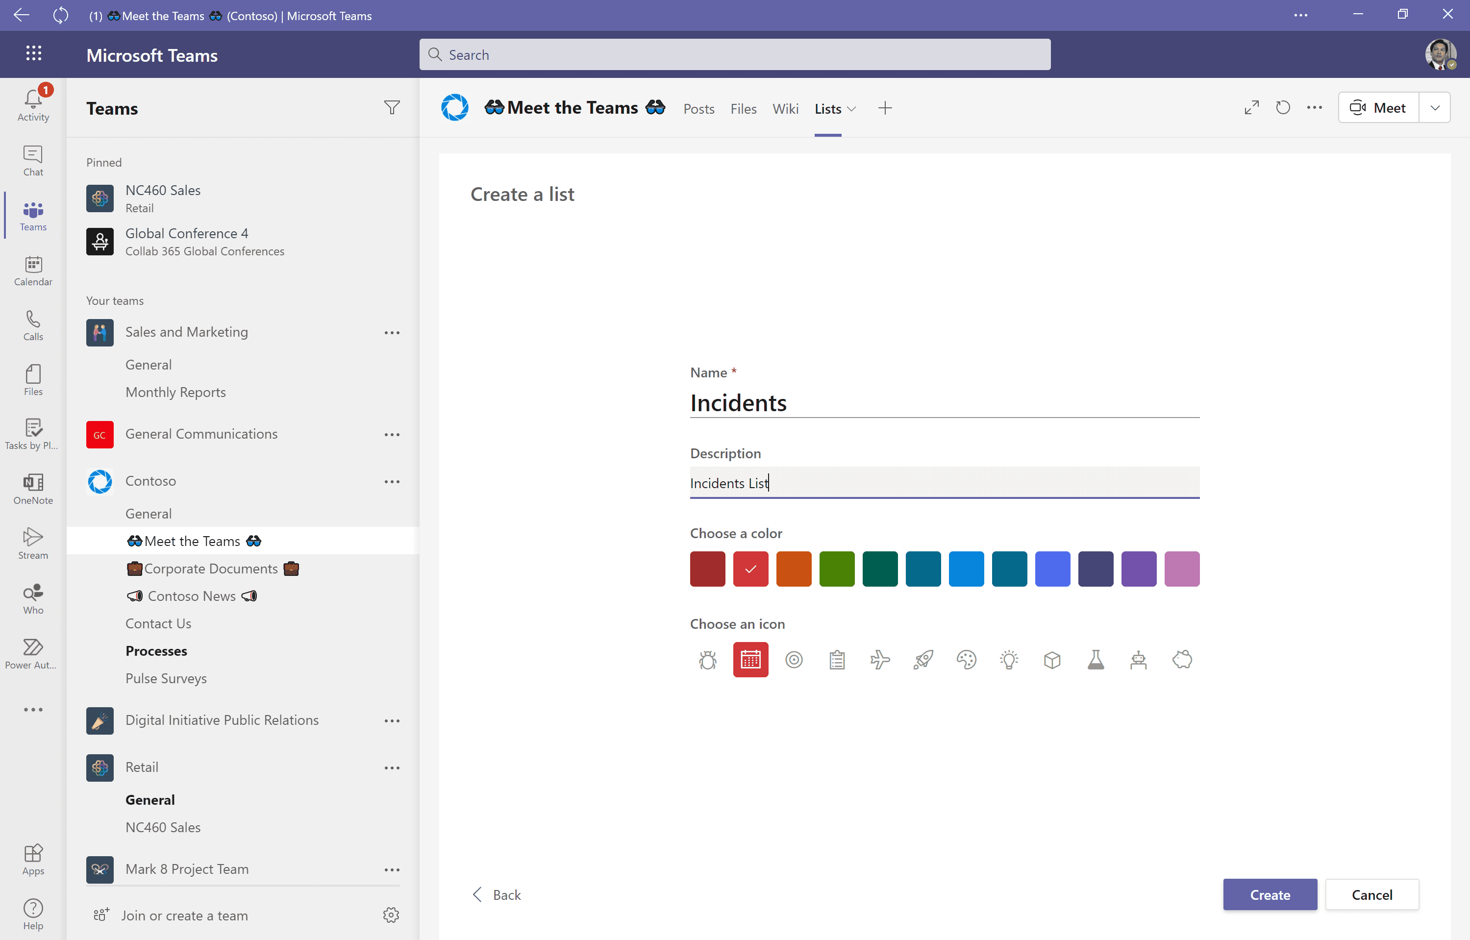Open the Meet options dropdown arrow
The width and height of the screenshot is (1470, 940).
coord(1435,108)
